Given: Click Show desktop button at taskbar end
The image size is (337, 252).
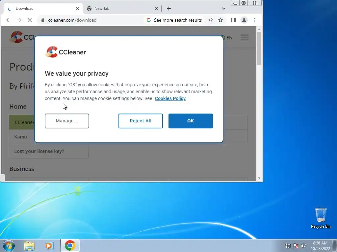Looking at the screenshot, I should point(335,245).
